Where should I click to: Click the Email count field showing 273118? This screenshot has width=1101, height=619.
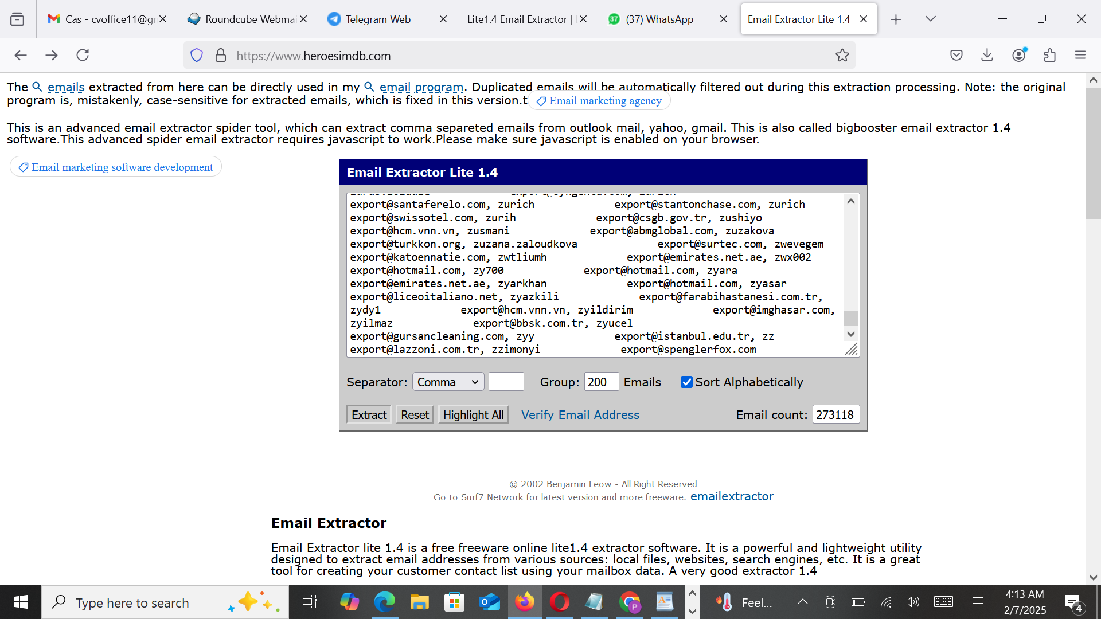835,414
